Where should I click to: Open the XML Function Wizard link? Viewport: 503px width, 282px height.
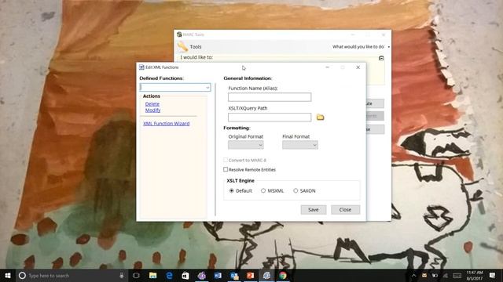(x=166, y=124)
